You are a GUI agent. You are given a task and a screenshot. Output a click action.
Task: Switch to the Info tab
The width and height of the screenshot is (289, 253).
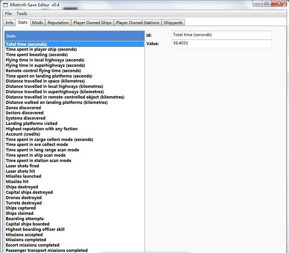coord(9,23)
